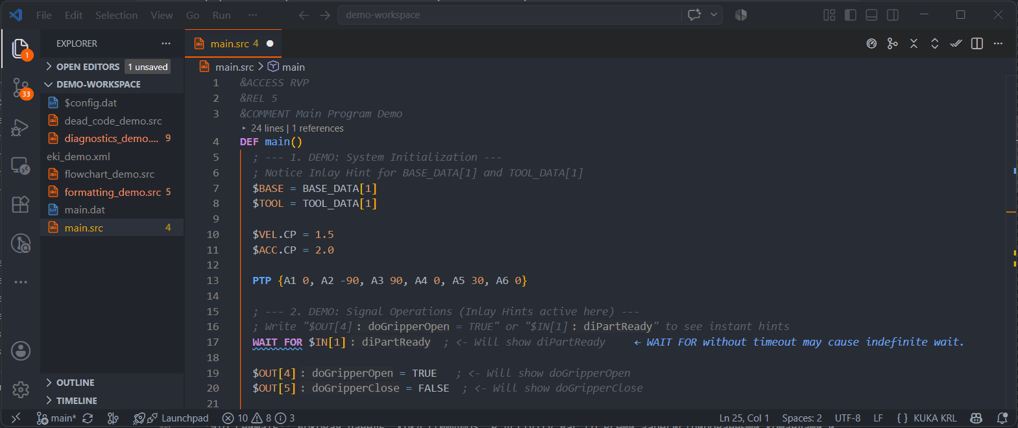Image resolution: width=1018 pixels, height=428 pixels.
Task: Click the 1 references code lens
Action: pos(318,128)
